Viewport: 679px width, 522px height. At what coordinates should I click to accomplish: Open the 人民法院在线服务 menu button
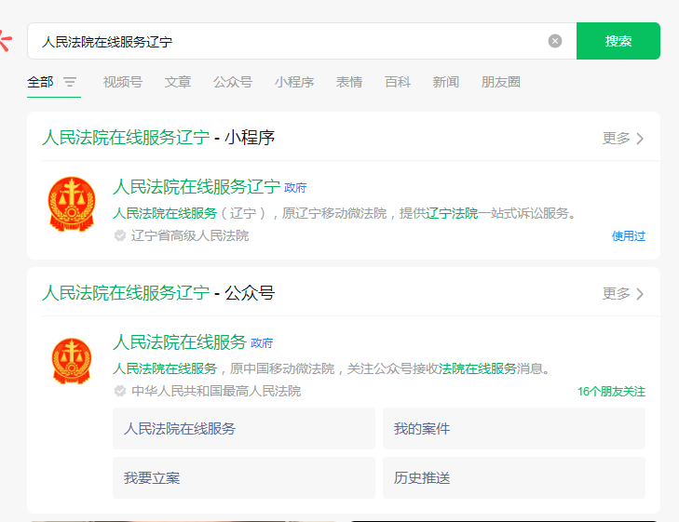244,428
